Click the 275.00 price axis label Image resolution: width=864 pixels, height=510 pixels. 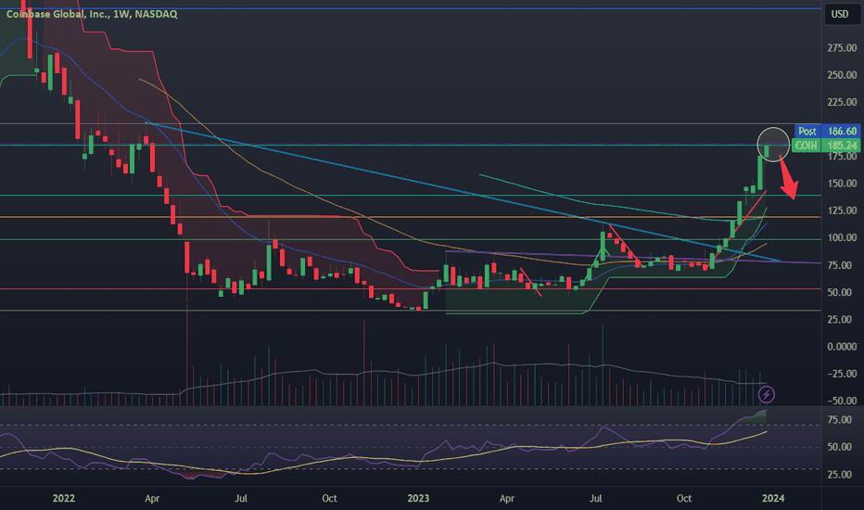(x=842, y=48)
